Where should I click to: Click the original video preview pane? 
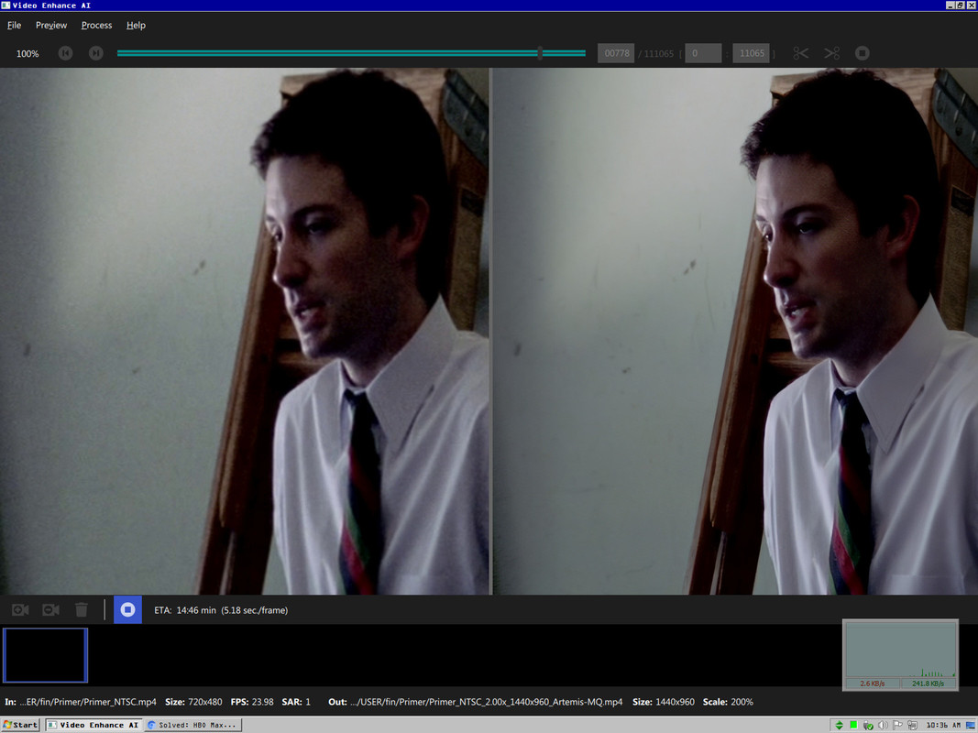coord(245,331)
